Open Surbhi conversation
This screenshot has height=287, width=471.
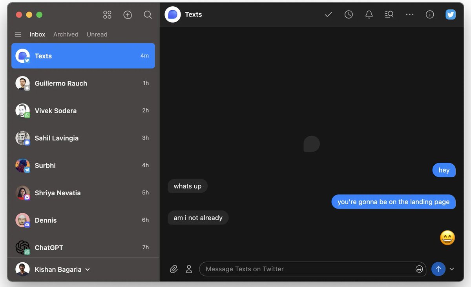coord(83,165)
